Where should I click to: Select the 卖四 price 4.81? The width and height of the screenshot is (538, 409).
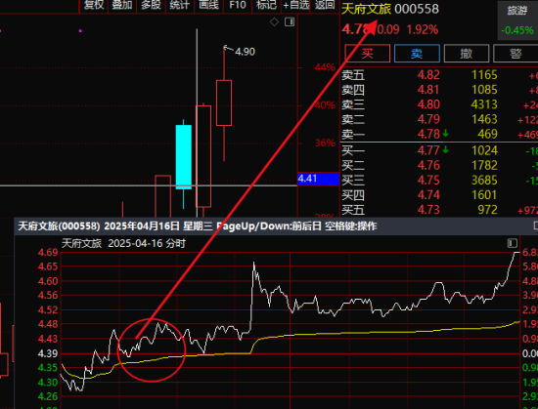(428, 90)
